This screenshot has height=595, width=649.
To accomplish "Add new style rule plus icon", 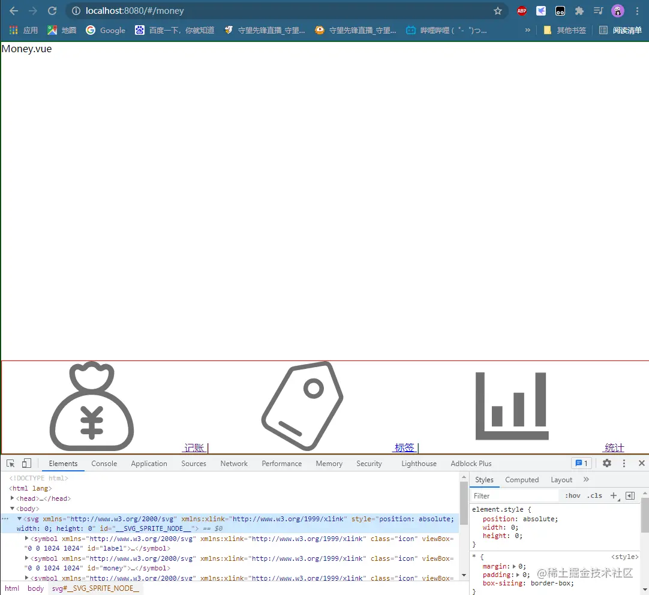I will (614, 495).
